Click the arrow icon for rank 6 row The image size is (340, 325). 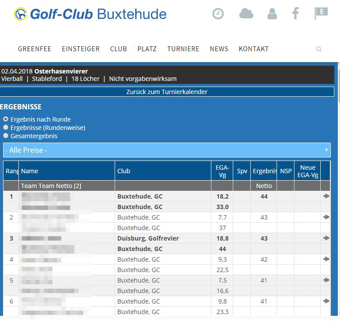[x=326, y=301]
